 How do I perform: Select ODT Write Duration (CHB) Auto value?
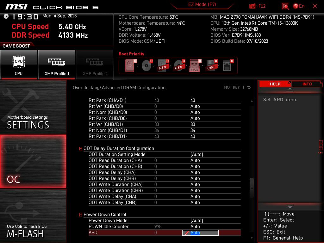195,190
